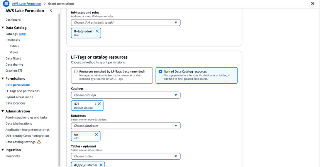Open the hamburger navigation menu
This screenshot has width=320, height=167.
[6, 3]
